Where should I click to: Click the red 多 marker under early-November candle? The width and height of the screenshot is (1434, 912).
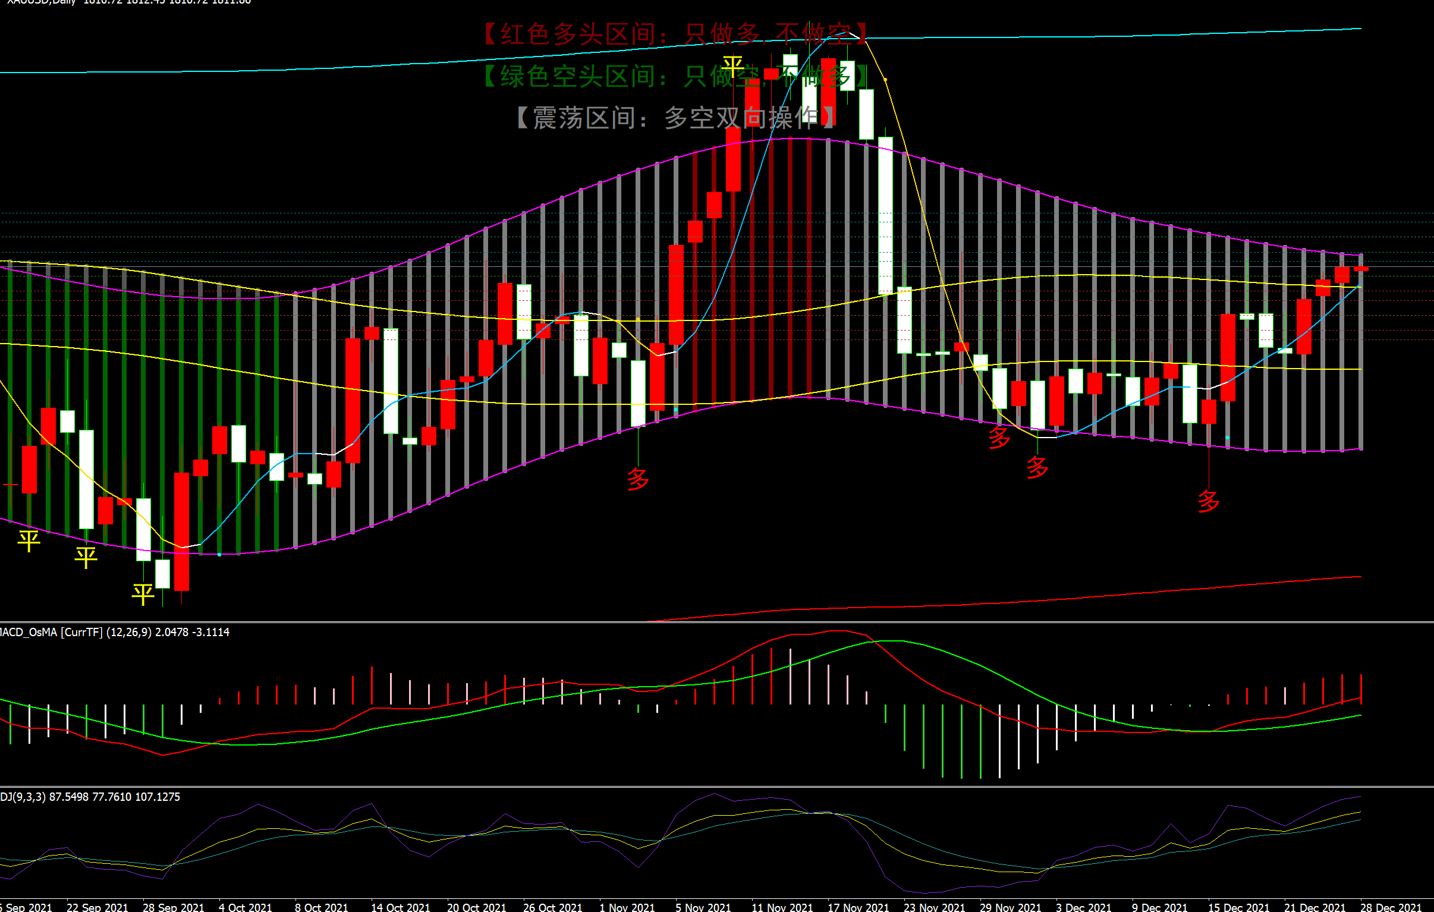click(638, 479)
